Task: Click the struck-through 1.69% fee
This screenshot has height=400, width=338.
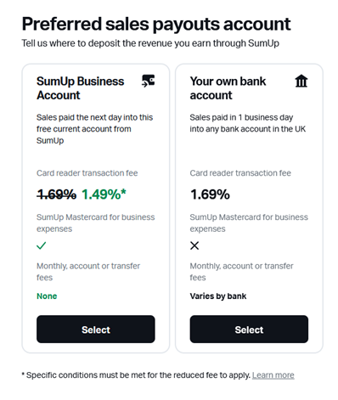Action: [57, 194]
